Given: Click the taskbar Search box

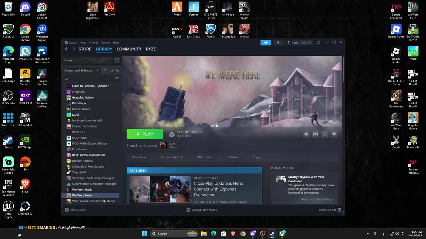Looking at the screenshot, I should coord(174,234).
